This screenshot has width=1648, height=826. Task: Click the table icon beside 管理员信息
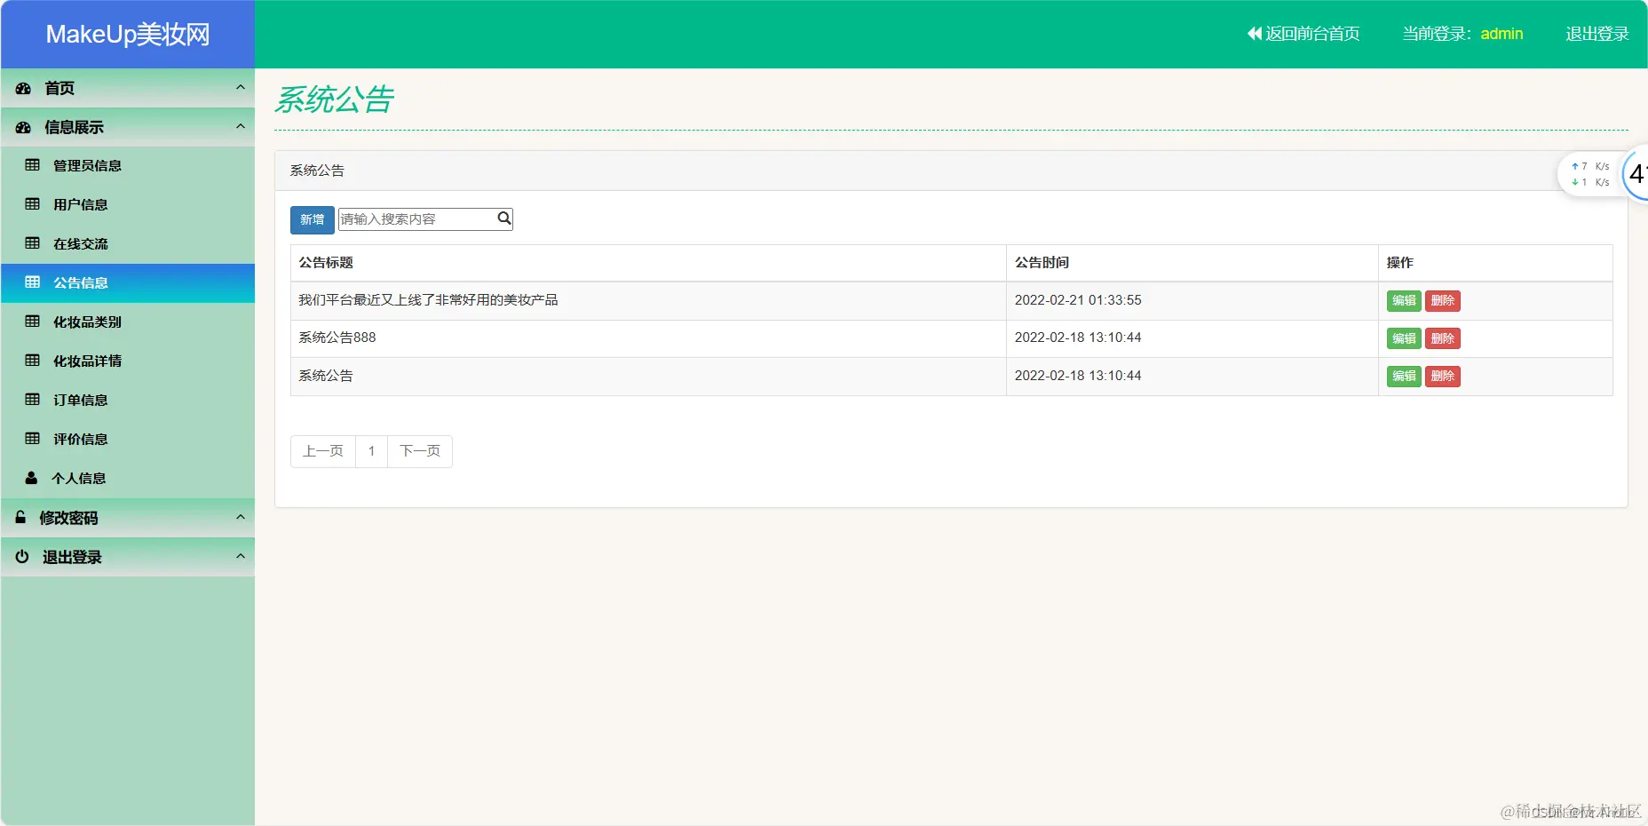point(33,165)
